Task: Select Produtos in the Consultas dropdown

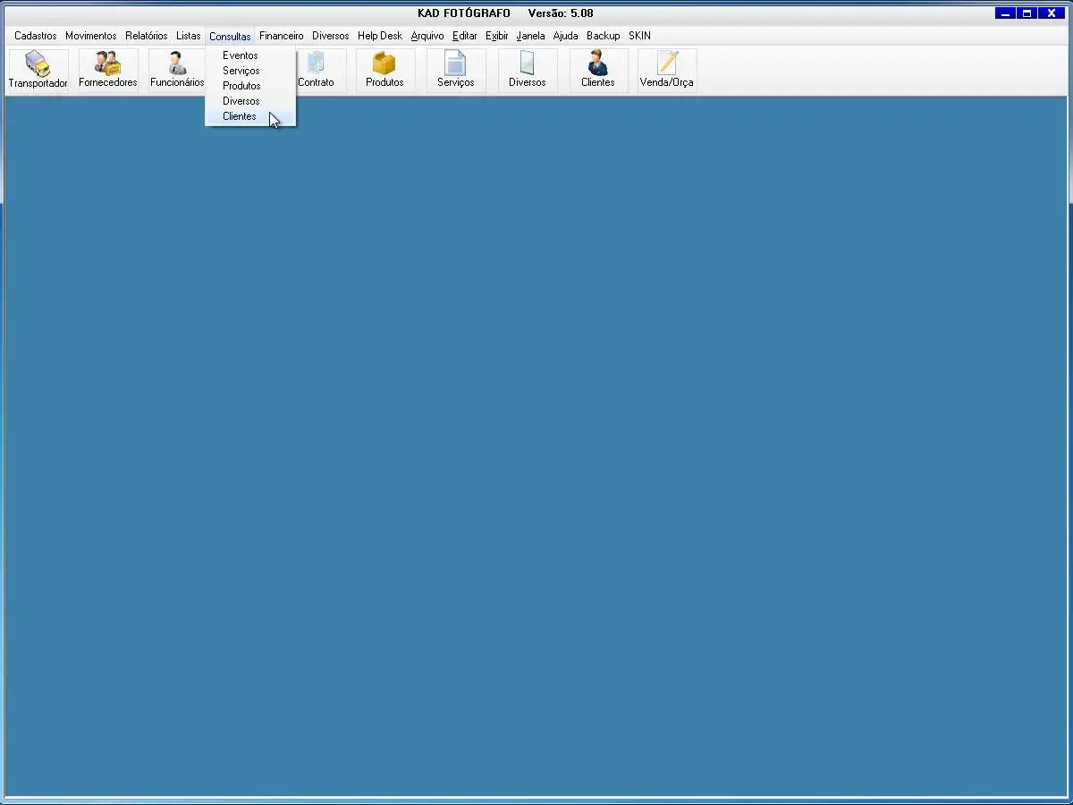Action: coord(241,86)
